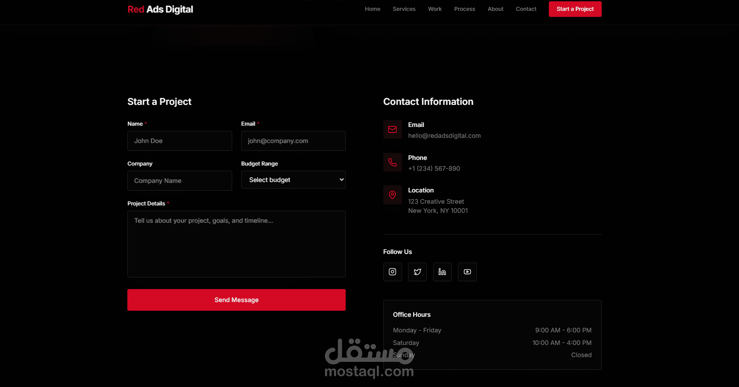Click the Project Details label
The height and width of the screenshot is (387, 739).
click(146, 204)
